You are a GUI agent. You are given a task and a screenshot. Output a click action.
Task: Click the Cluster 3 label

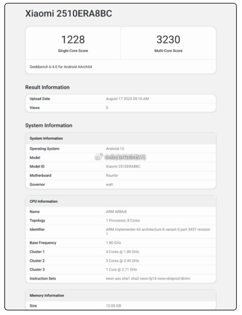pos(37,269)
